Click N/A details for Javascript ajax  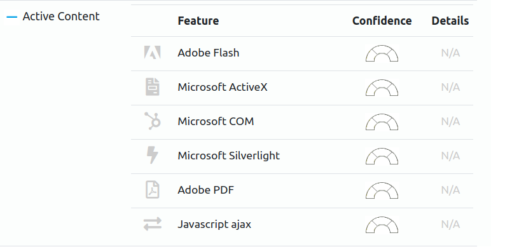pyautogui.click(x=450, y=225)
